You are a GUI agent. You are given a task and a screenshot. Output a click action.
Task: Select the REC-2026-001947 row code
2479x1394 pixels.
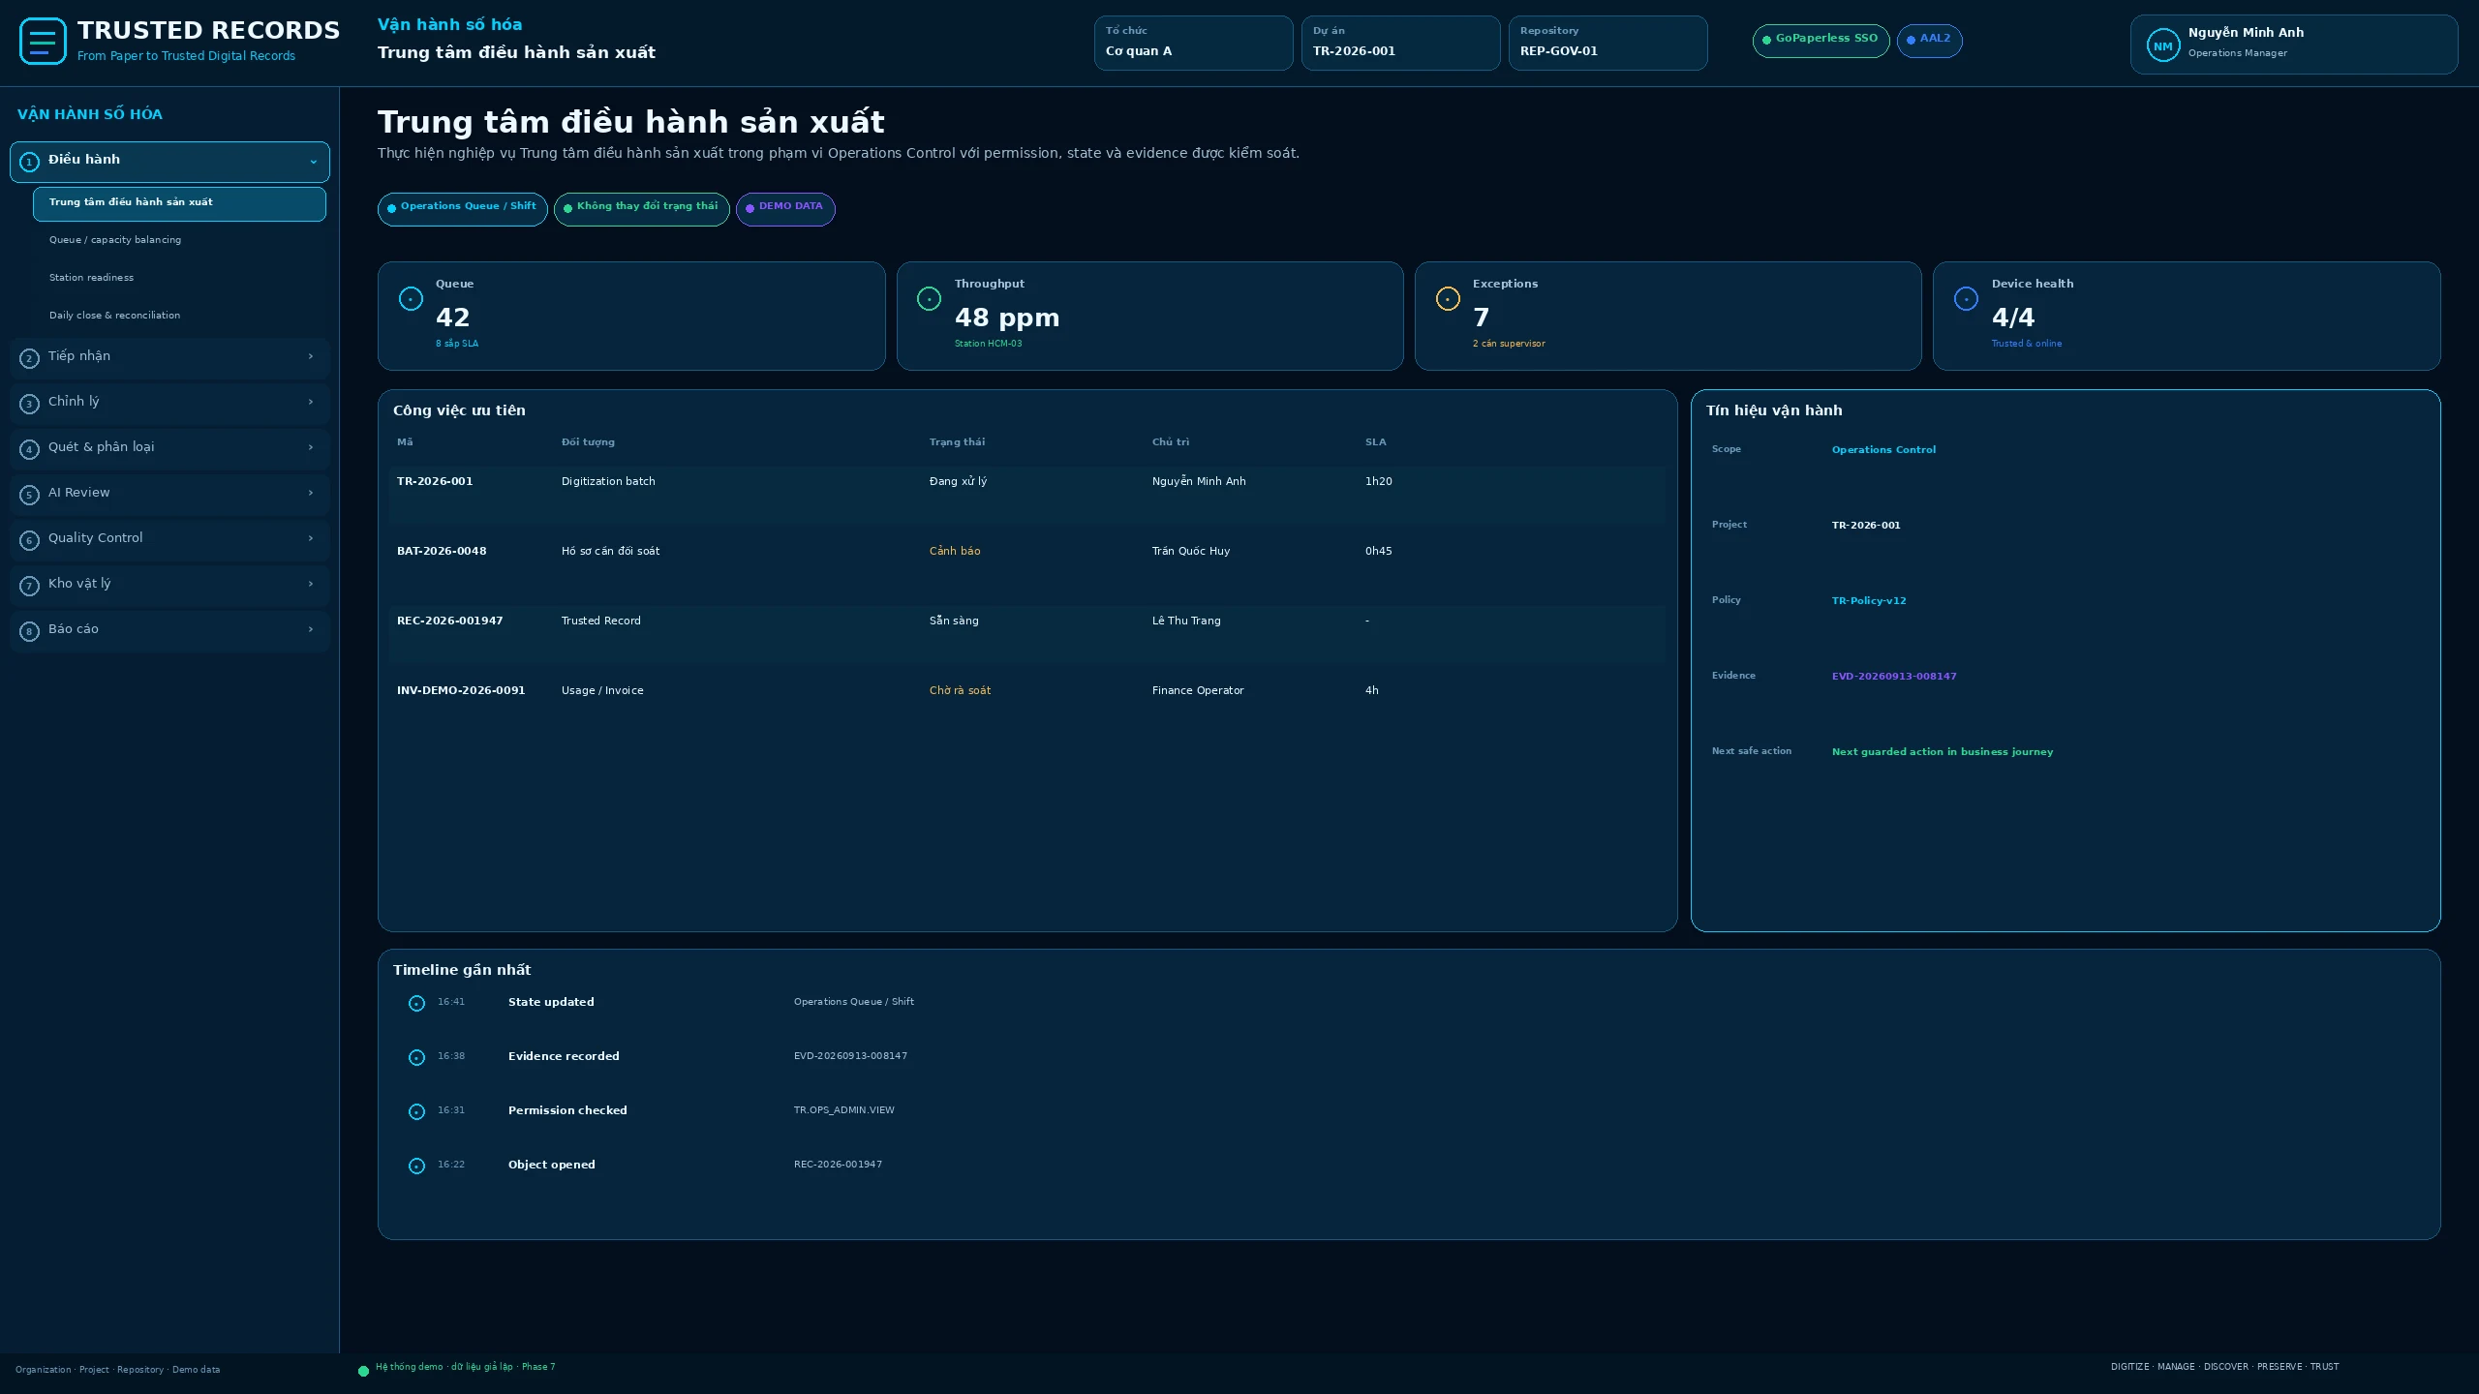pos(449,621)
